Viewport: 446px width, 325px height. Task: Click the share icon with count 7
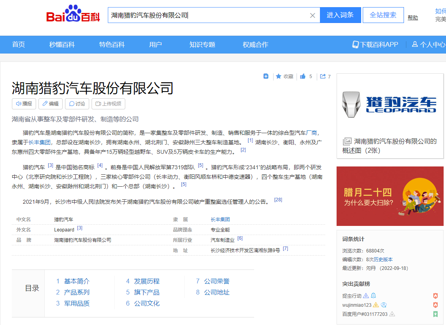coord(323,76)
